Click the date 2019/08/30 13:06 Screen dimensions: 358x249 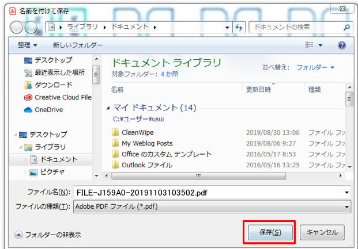pyautogui.click(x=273, y=132)
